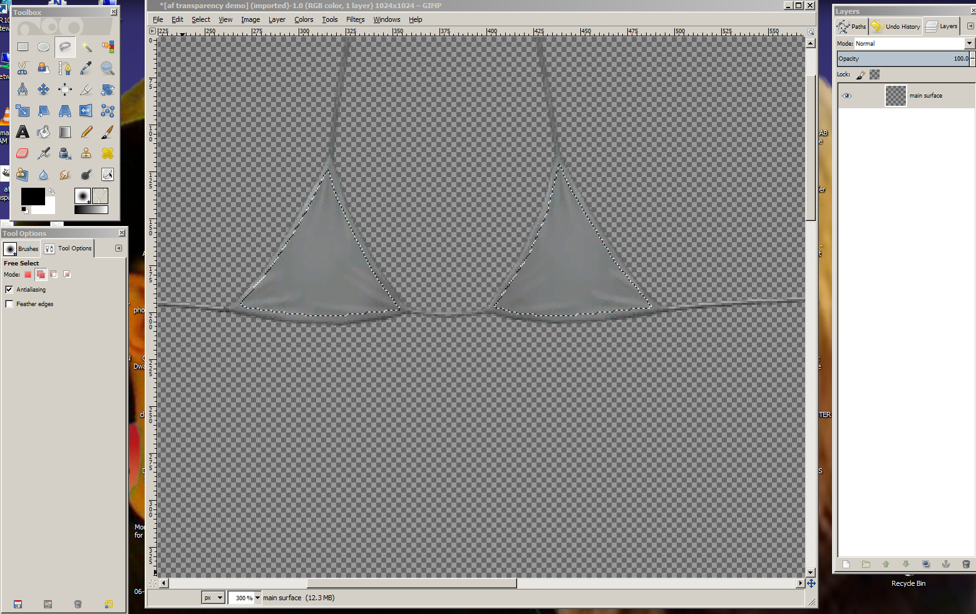
Task: Activate the Rotate tool
Action: 108,90
